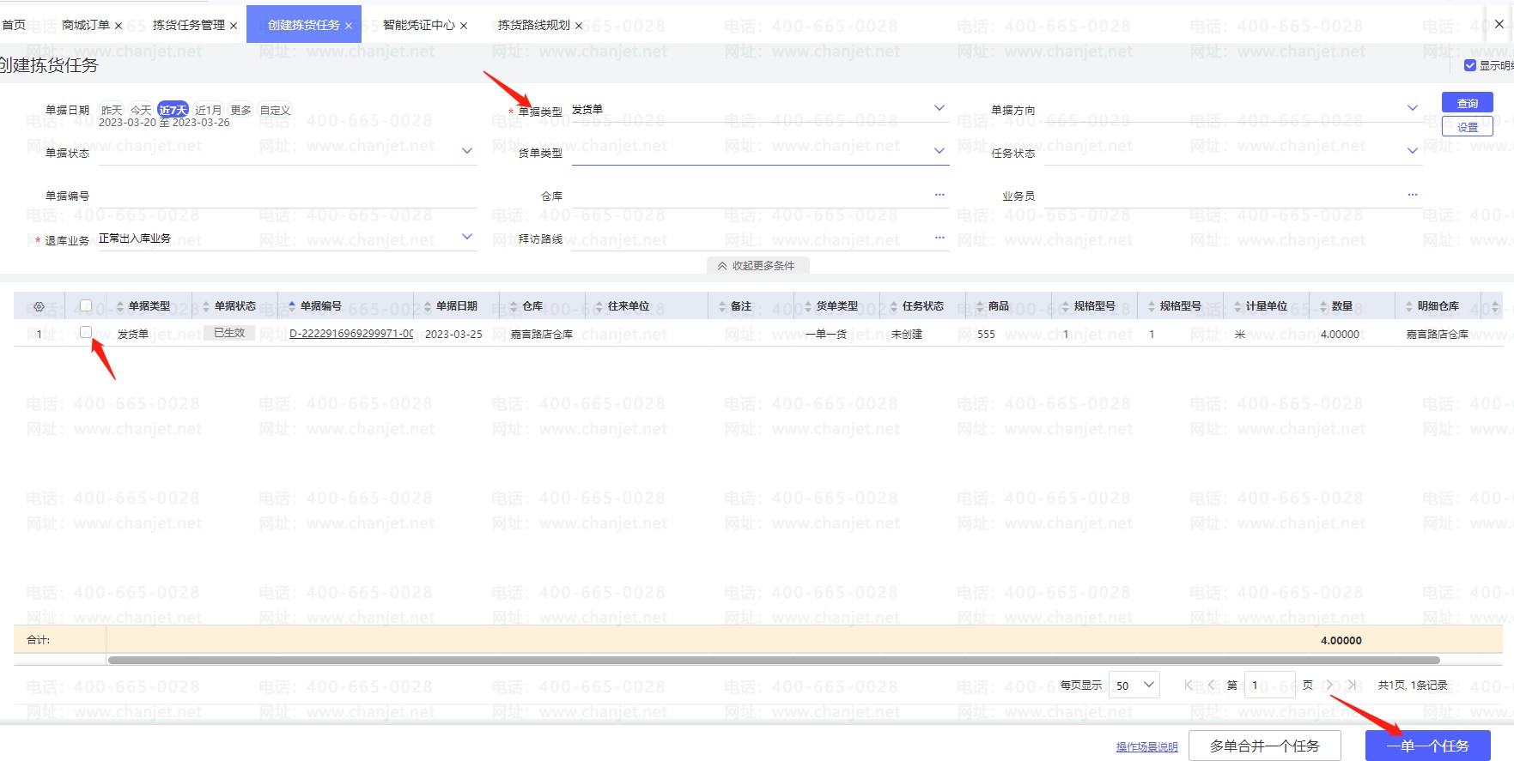The height and width of the screenshot is (761, 1514).
Task: Switch to the 商城订单 tab
Action: click(x=86, y=25)
